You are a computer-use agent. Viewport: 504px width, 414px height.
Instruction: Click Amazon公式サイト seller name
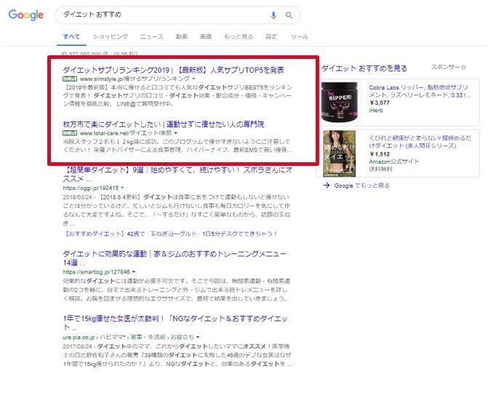(394, 162)
